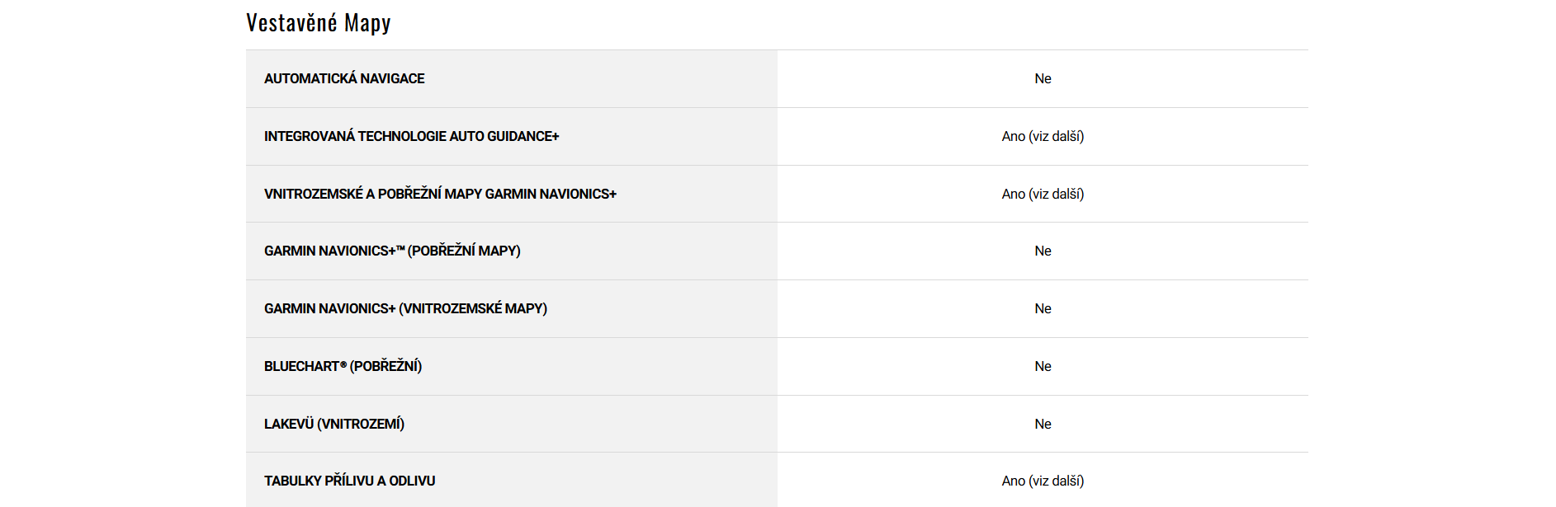The height and width of the screenshot is (507, 1556).
Task: Click "Ne" value for BlueChart pobřežní
Action: (x=1043, y=367)
